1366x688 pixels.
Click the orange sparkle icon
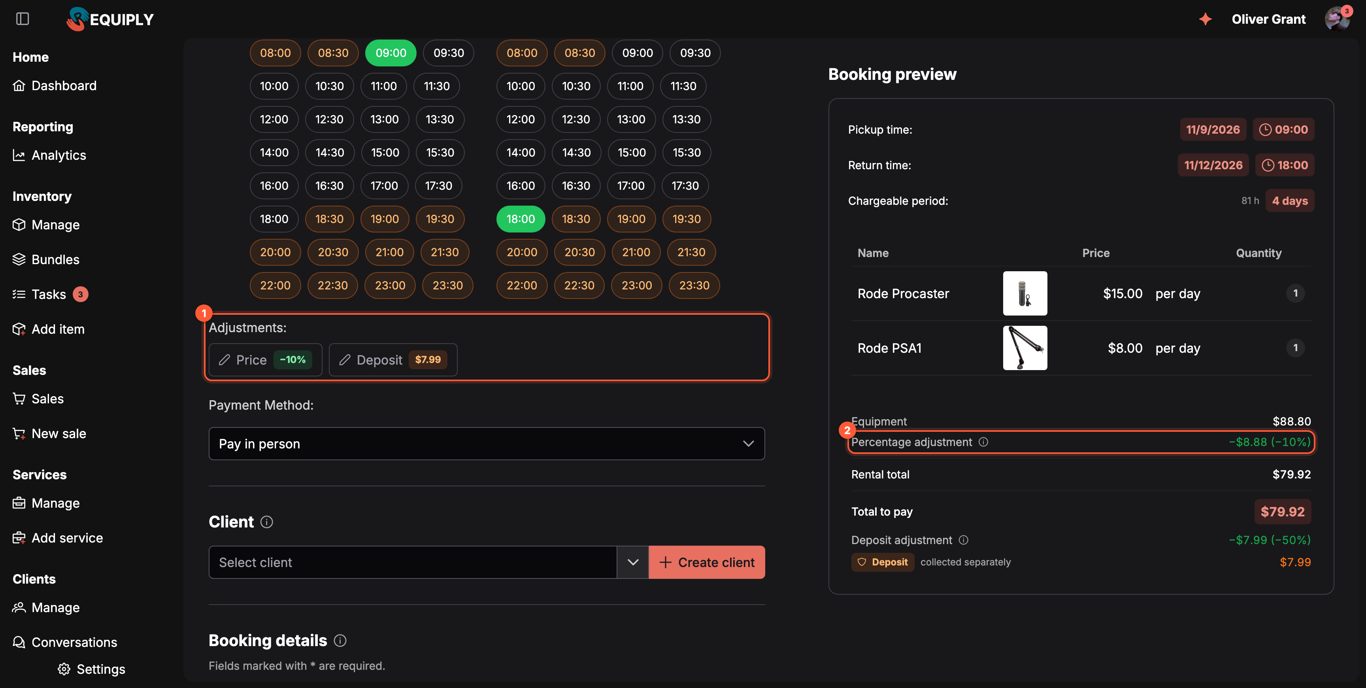pos(1205,19)
